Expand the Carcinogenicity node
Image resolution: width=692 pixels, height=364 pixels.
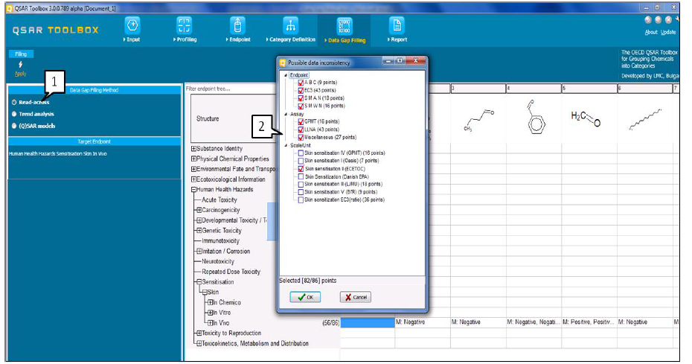tap(199, 210)
